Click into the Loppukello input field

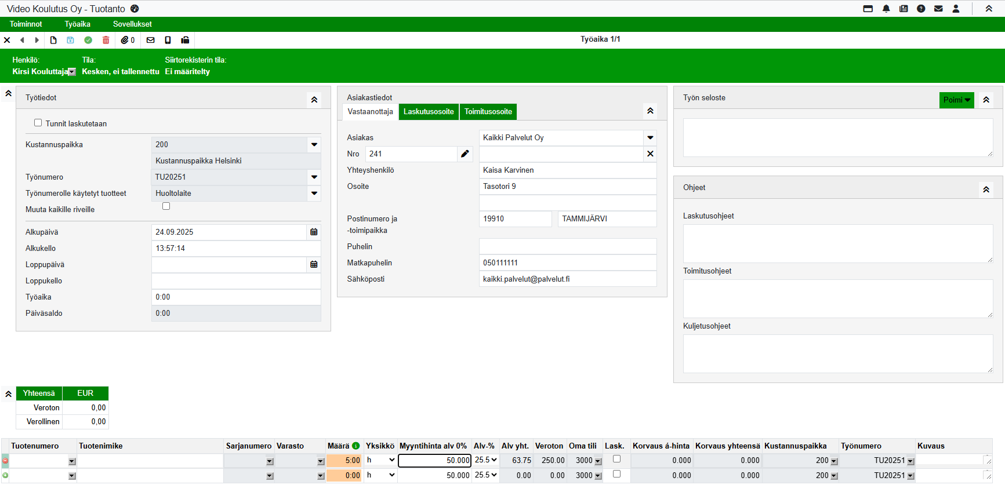coord(235,281)
